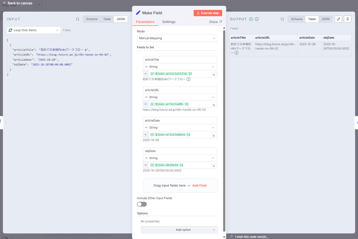The height and width of the screenshot is (239, 358).
Task: Click the Execute step button
Action: pyautogui.click(x=208, y=13)
